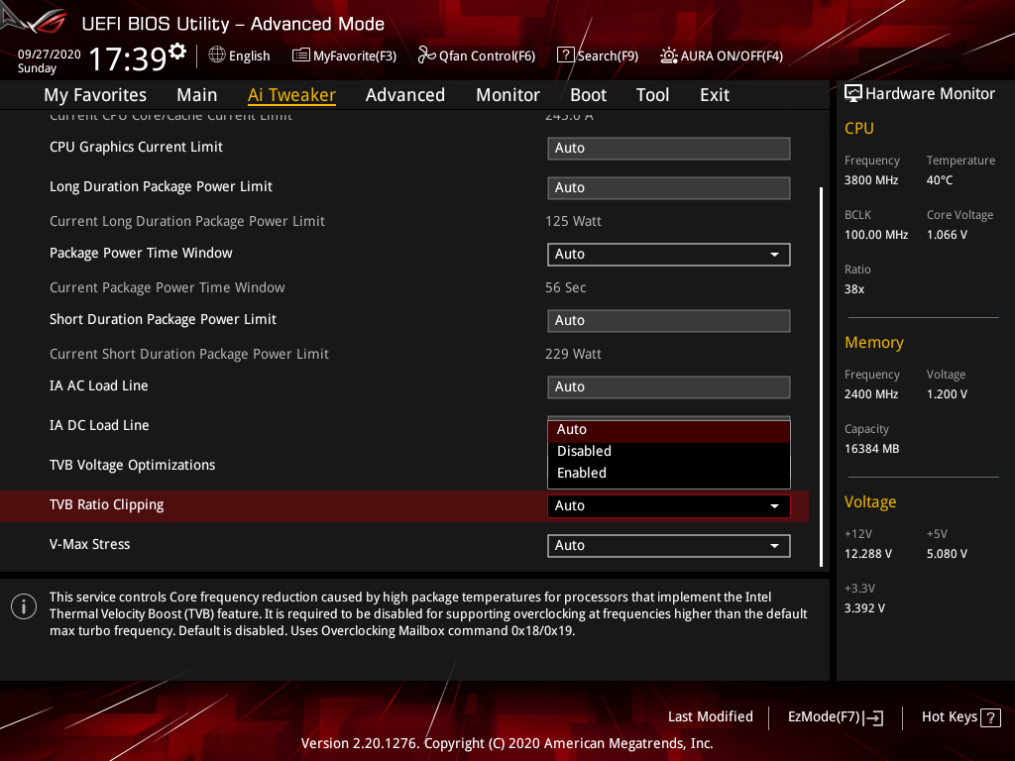Click Long Duration Package Power Limit field
This screenshot has width=1015, height=761.
[x=669, y=187]
